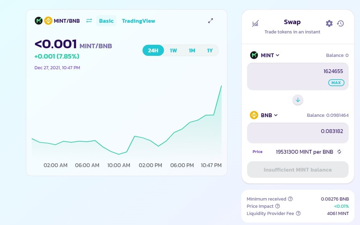Click the 'Balance: 0.0981464' text
The height and width of the screenshot is (225, 360).
pyautogui.click(x=328, y=115)
